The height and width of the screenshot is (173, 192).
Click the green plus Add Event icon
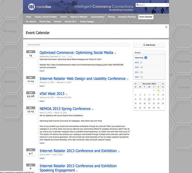144,45
